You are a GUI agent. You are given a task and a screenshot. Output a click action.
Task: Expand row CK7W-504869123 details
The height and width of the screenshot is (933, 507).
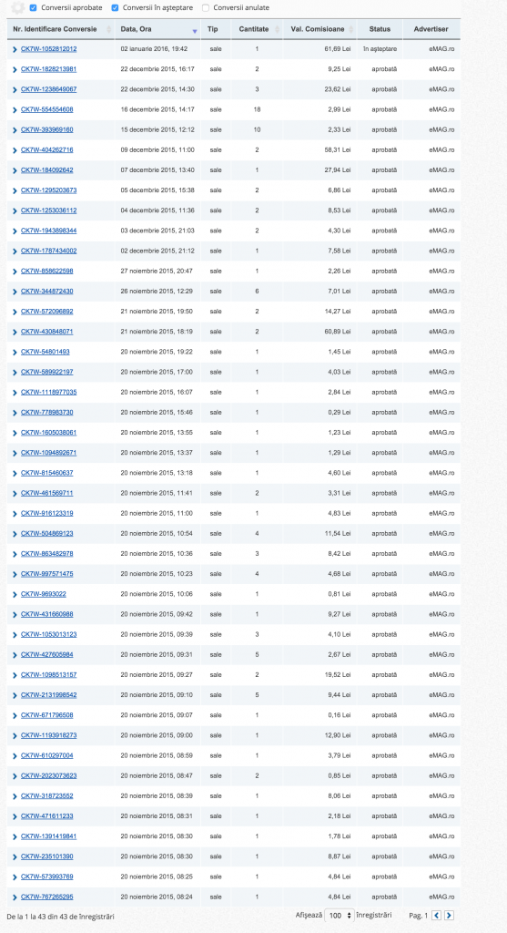pos(15,533)
